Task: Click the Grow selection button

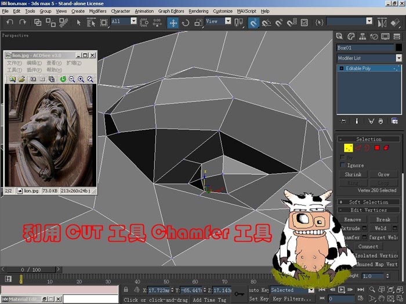Action: (383, 174)
